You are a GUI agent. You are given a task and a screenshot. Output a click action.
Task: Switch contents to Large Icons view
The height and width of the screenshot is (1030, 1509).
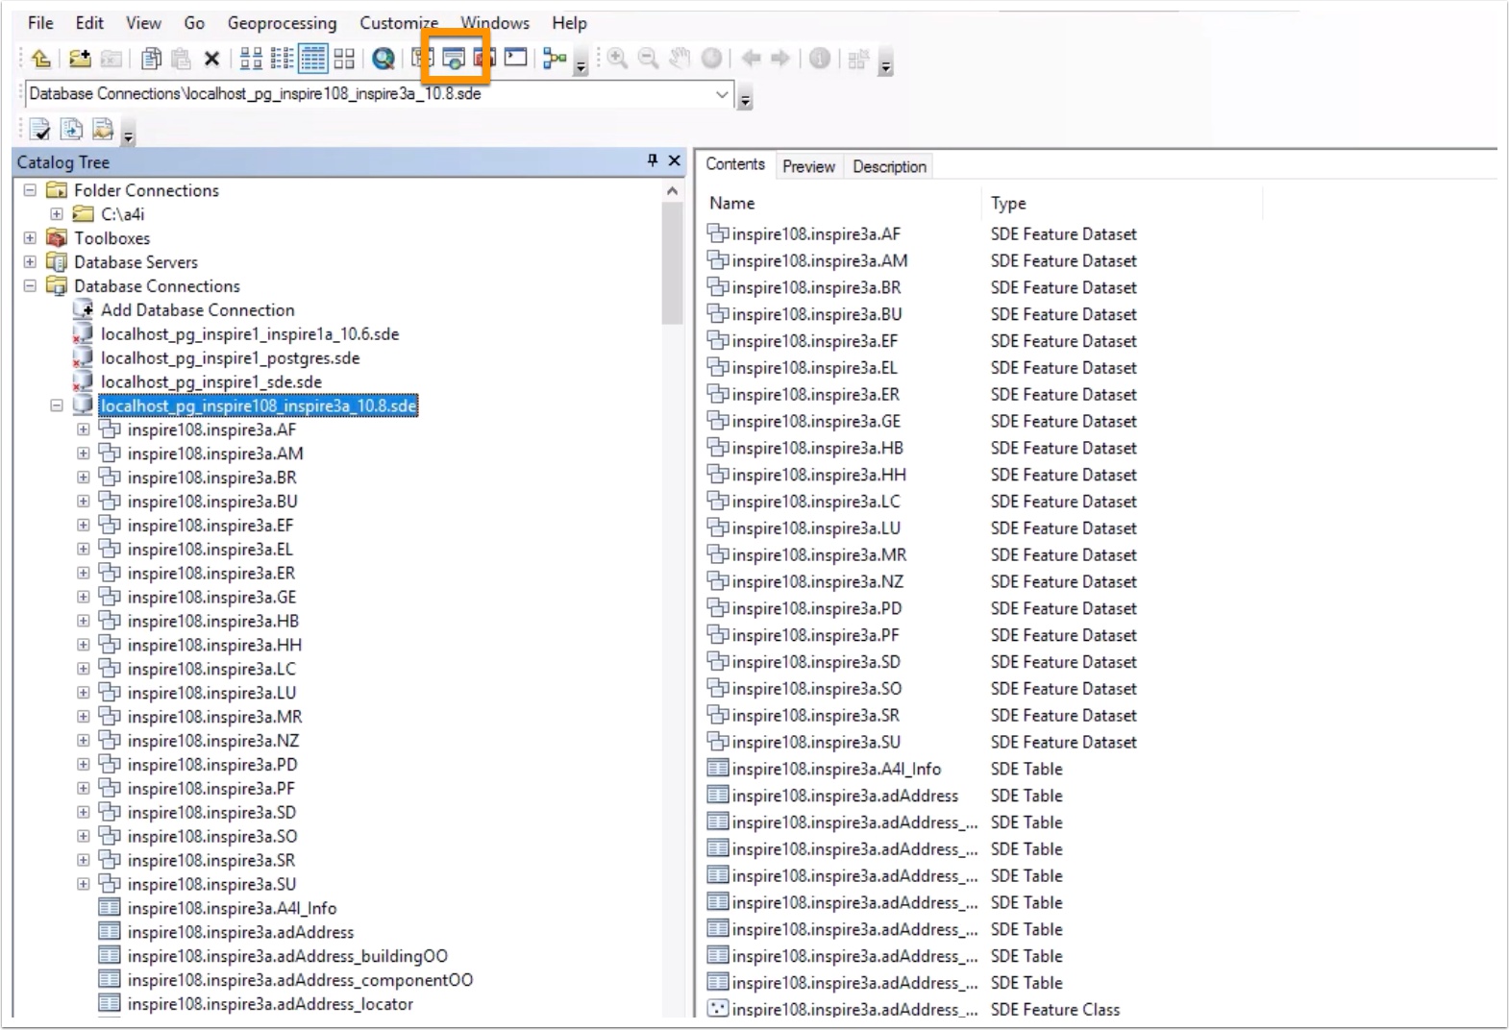coord(251,60)
